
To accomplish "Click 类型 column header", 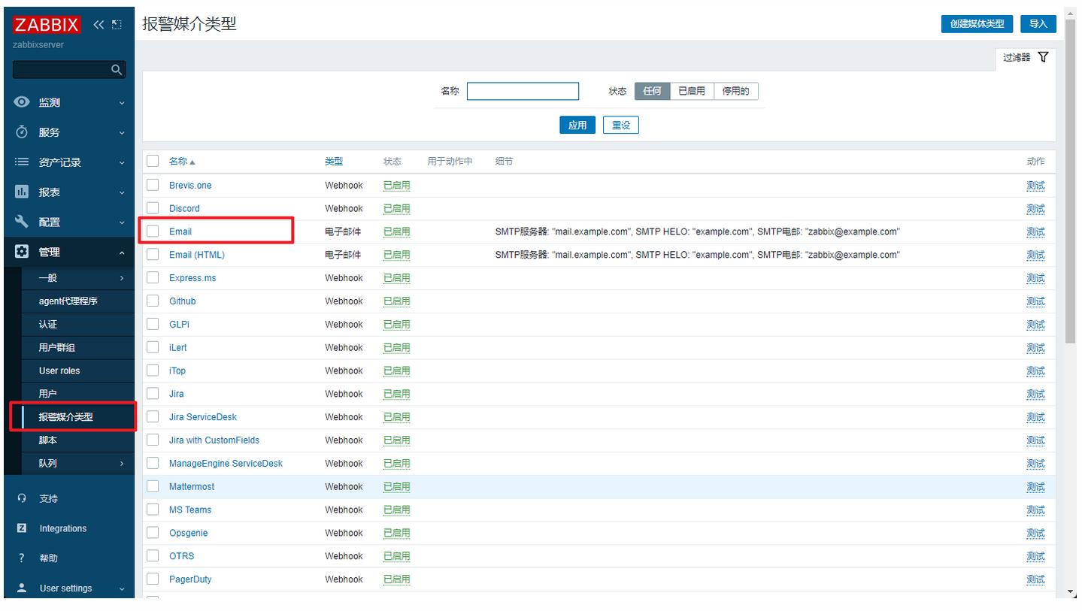I will click(x=333, y=162).
